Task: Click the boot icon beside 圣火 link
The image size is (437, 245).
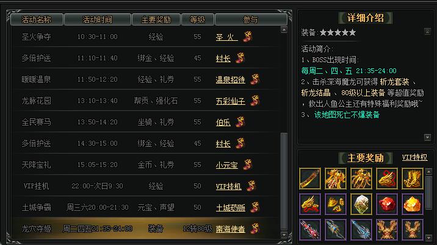Action: [x=247, y=37]
